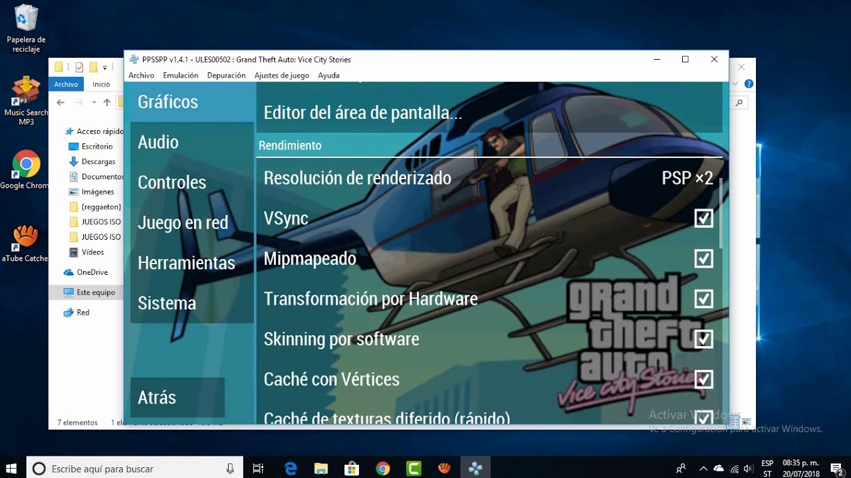Image resolution: width=851 pixels, height=478 pixels.
Task: Select the Inicio tab in File Explorer
Action: (x=101, y=84)
